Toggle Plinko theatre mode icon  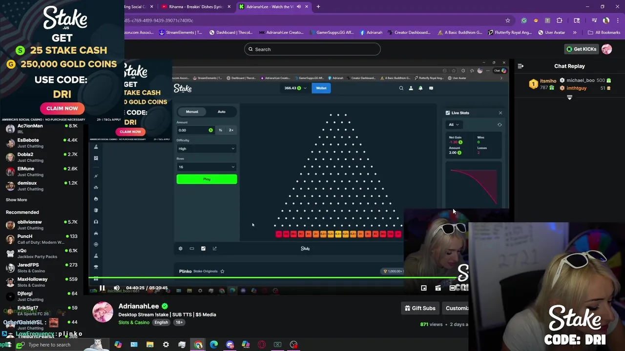192,249
